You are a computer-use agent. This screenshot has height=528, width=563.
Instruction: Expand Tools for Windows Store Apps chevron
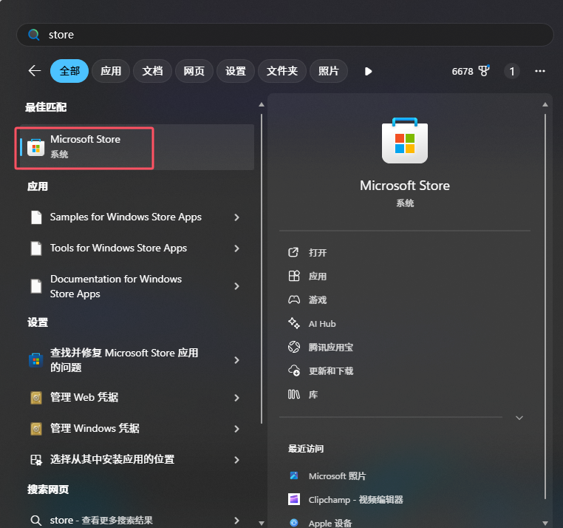[236, 248]
